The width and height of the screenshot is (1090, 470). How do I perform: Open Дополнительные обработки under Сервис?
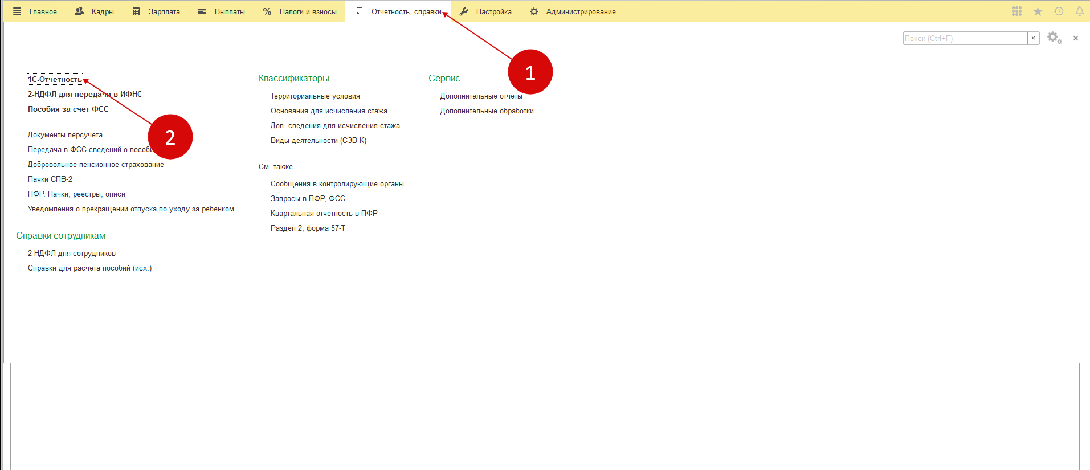point(487,111)
